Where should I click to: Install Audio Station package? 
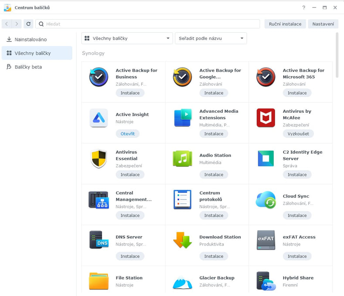pyautogui.click(x=214, y=175)
